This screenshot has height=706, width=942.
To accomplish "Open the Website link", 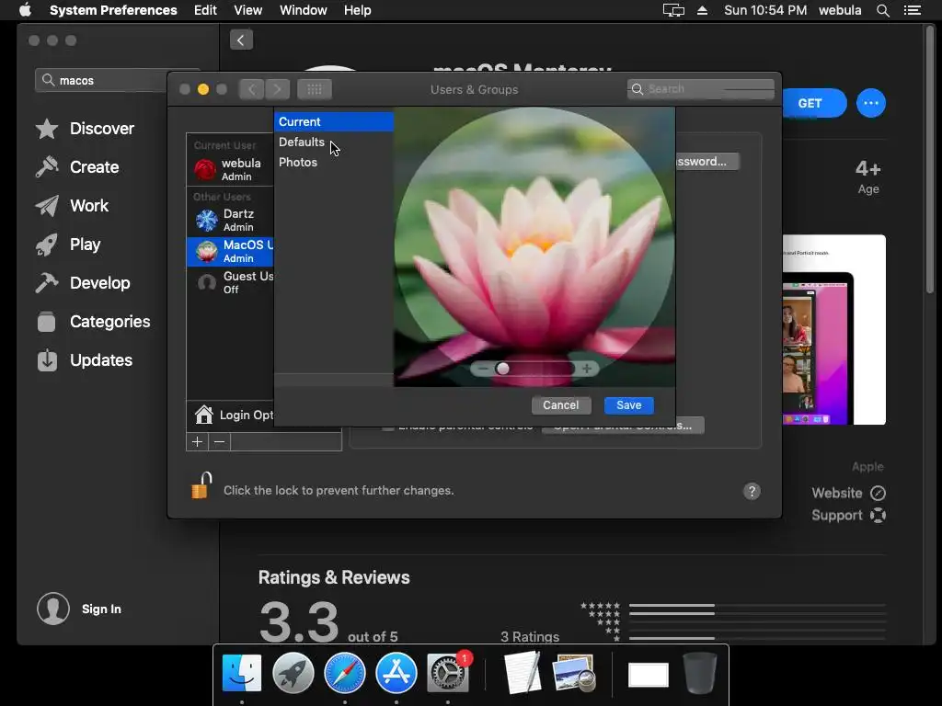I will pos(848,493).
